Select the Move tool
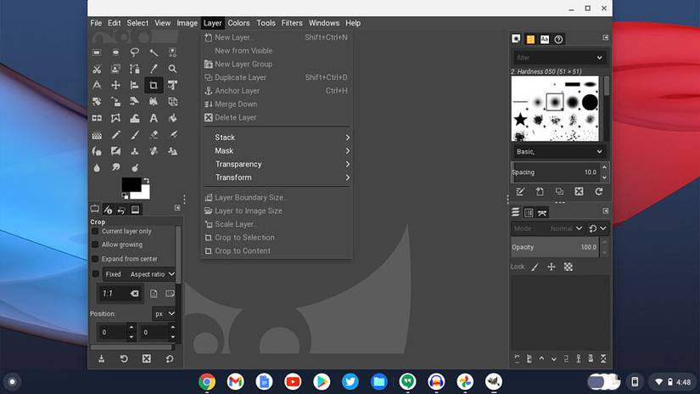Image resolution: width=700 pixels, height=394 pixels. click(115, 85)
